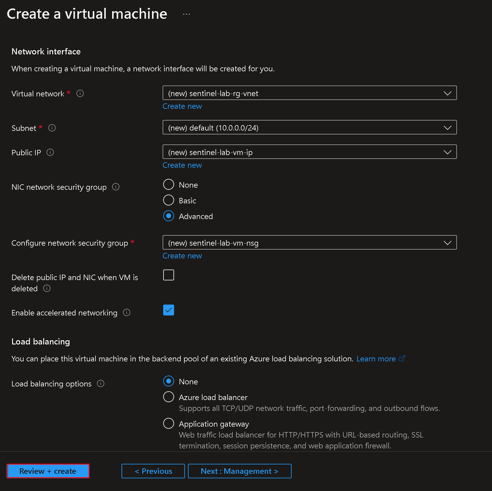This screenshot has height=491, width=492.
Task: View the Subnet info icon
Action: click(52, 128)
